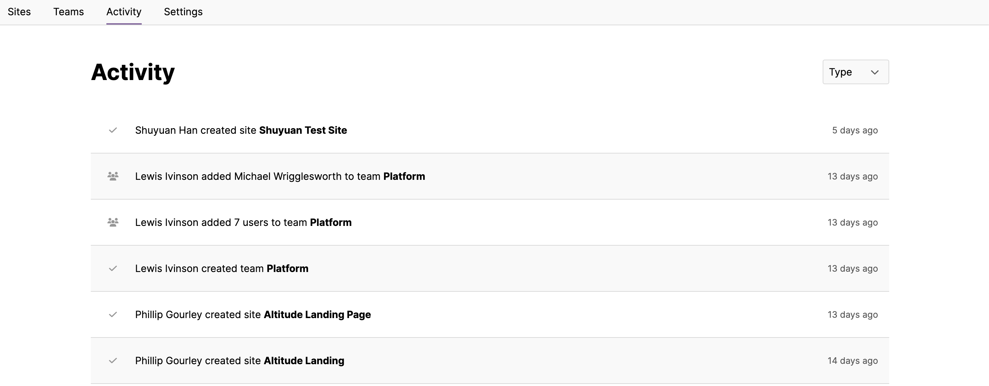Screen dimensions: 989x386
Task: Click timestamp on Michael Wrigglesworth entry
Action: click(x=852, y=176)
